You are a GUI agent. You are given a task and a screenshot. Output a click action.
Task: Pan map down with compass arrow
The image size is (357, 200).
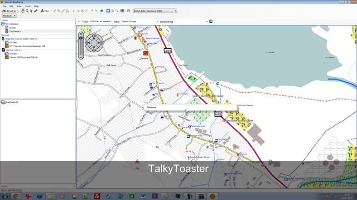pos(94,47)
